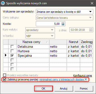Click the application logo in title bar
Viewport: 96px width, 94px height.
point(3,3)
